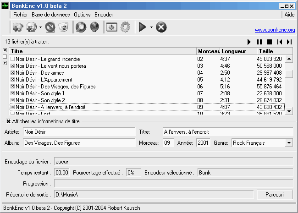The width and height of the screenshot is (298, 213).
Task: Select row 'Noir Désir - Son style 1'
Action: 147,93
